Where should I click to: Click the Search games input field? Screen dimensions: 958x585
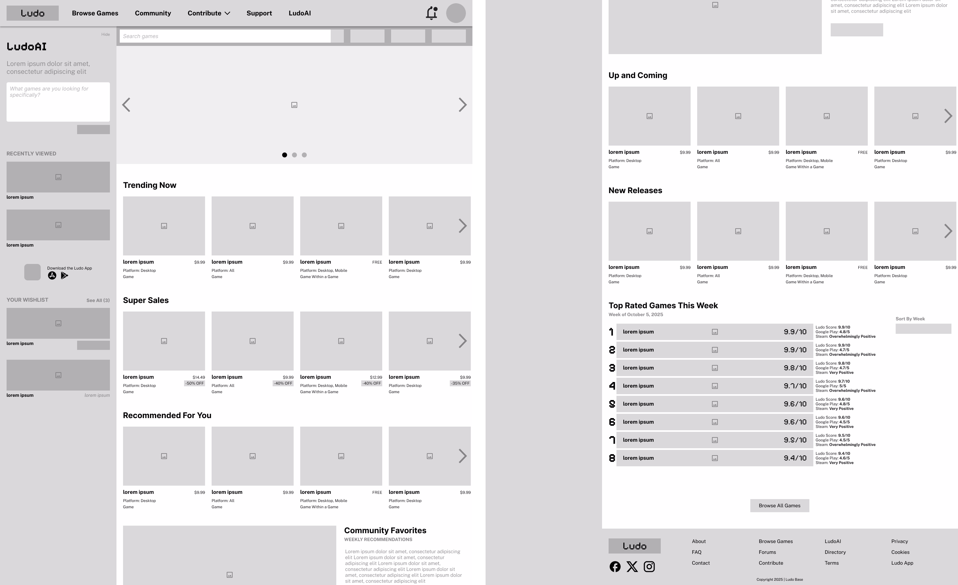[225, 36]
